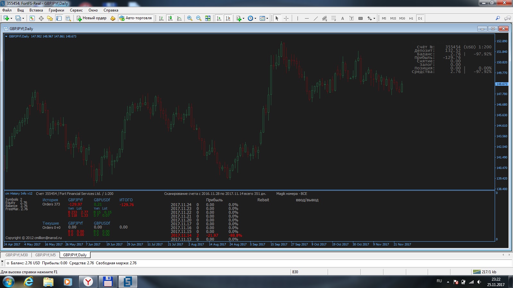Open the Сервис menu
This screenshot has width=513, height=288.
[x=76, y=10]
